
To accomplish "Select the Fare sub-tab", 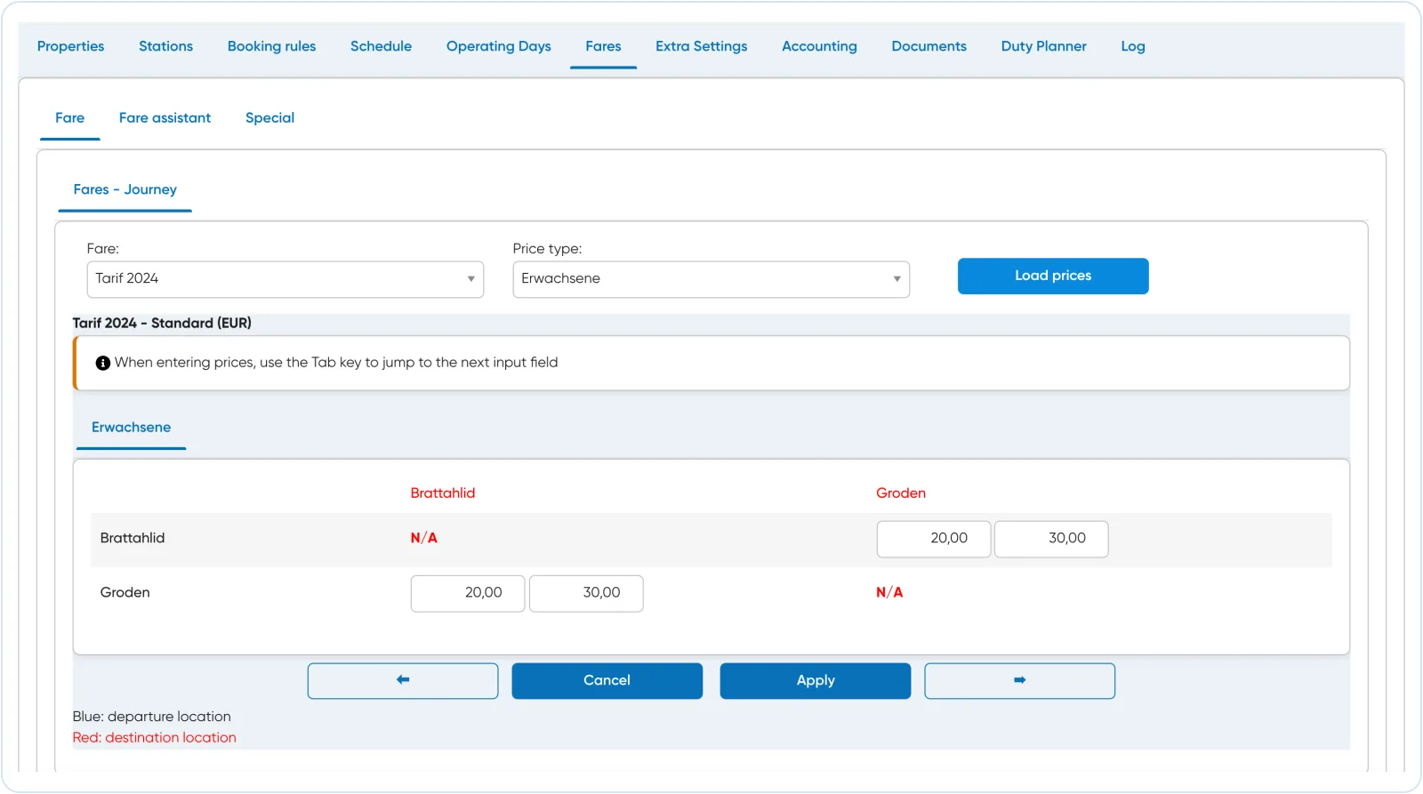I will pyautogui.click(x=69, y=118).
